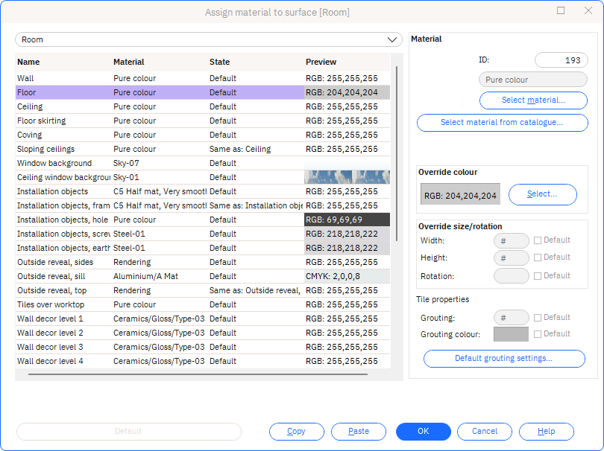Open Help from the dialog
Screen dimensions: 604x451
(547, 431)
